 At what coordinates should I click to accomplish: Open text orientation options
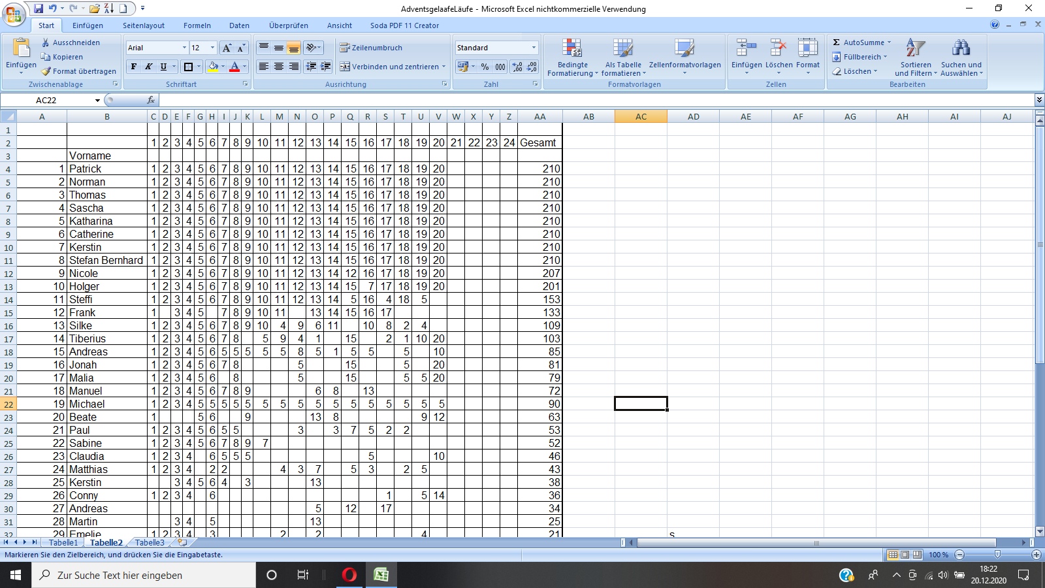(314, 48)
